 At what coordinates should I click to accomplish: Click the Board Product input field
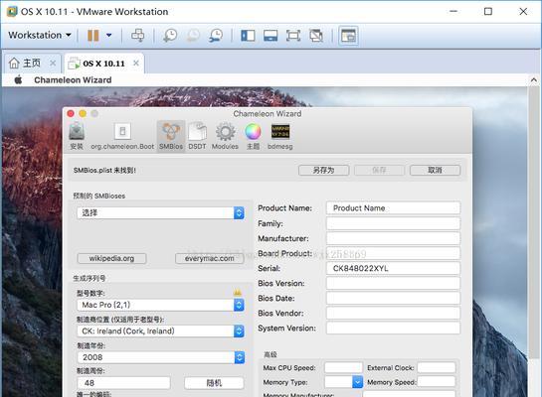click(x=393, y=253)
